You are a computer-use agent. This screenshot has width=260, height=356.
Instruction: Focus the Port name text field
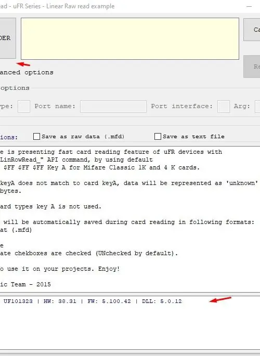[113, 107]
